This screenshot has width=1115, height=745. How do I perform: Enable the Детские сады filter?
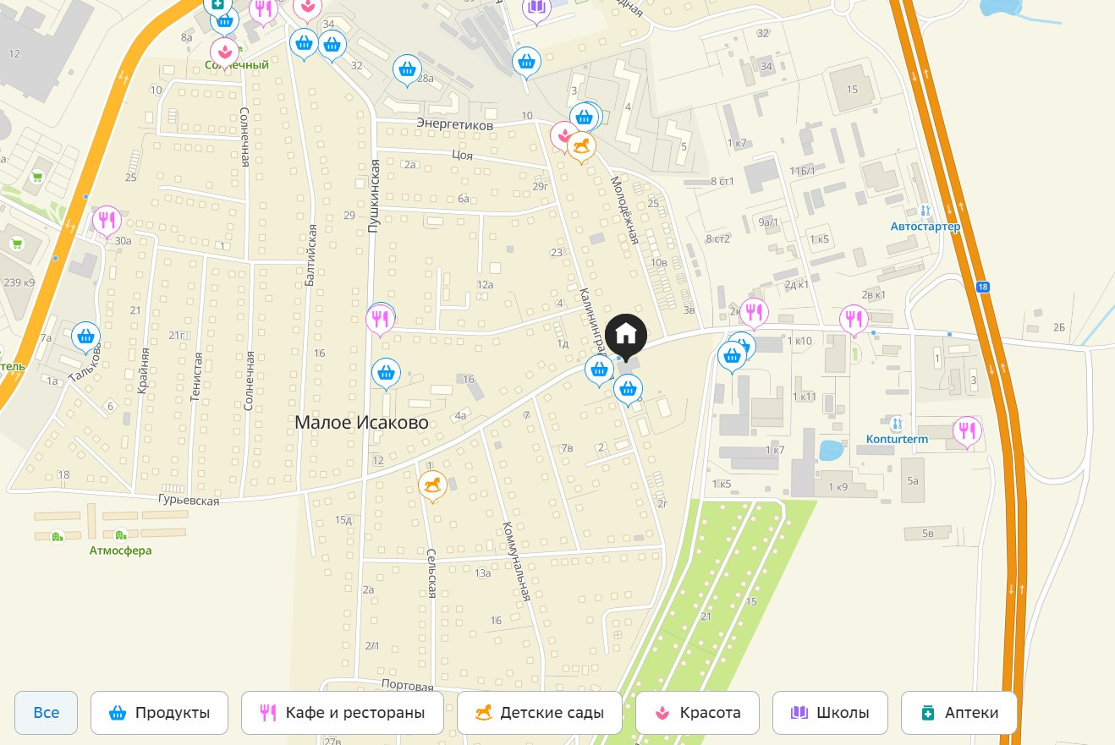[540, 713]
